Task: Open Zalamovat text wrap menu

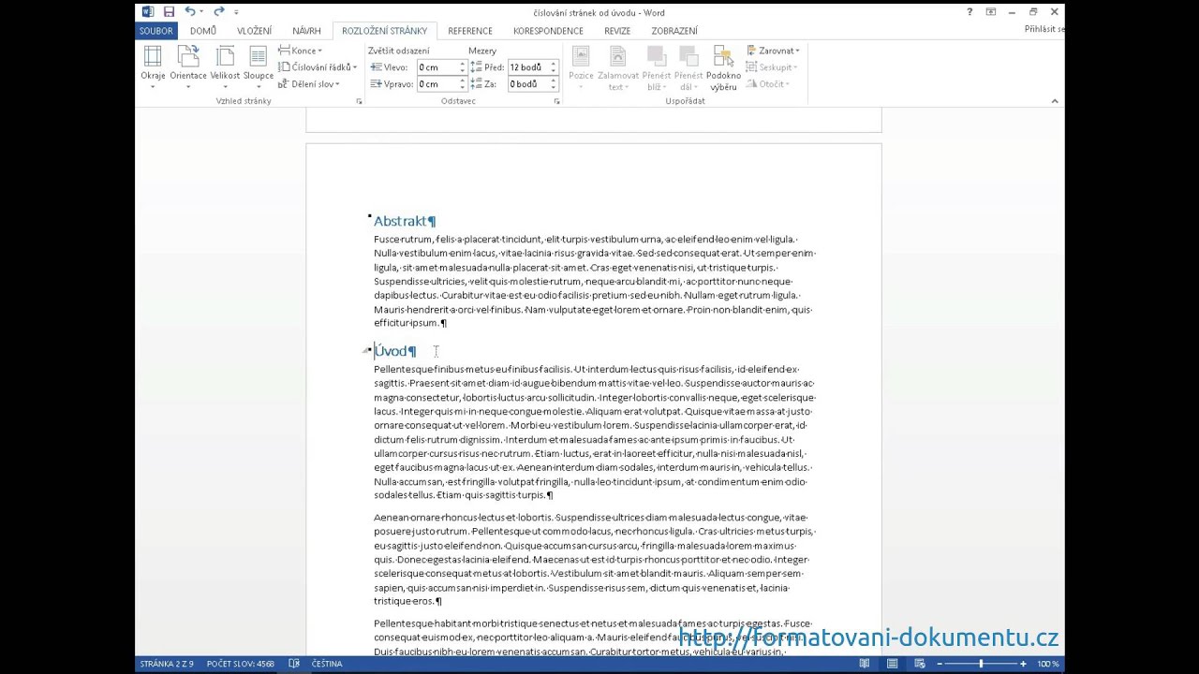Action: [618, 67]
